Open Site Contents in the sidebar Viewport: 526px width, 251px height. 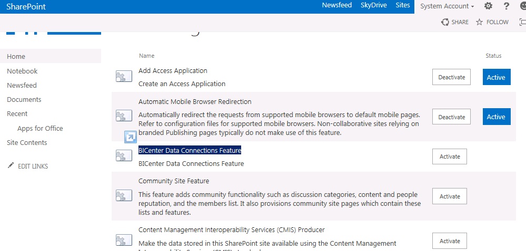[x=27, y=143]
